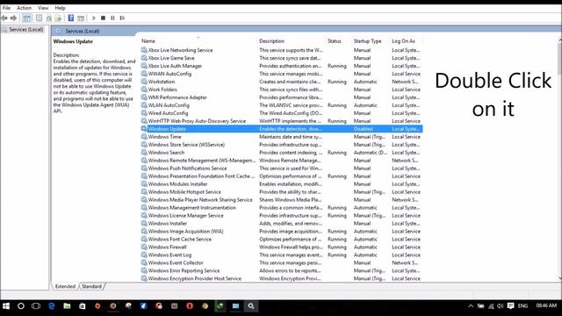562x316 pixels.
Task: Select the Work Folders service
Action: [281, 90]
